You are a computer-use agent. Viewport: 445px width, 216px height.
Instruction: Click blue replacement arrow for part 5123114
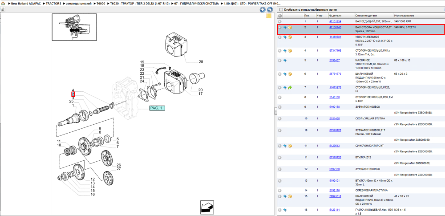[285, 210]
